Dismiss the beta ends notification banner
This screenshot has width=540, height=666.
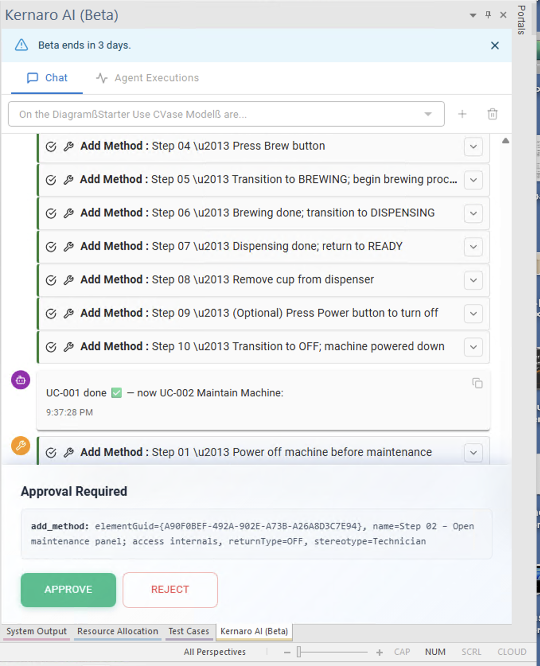click(x=495, y=45)
